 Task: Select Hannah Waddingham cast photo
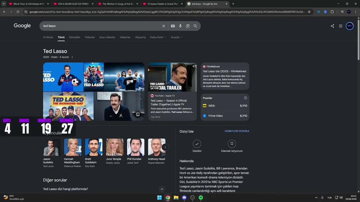[73, 147]
